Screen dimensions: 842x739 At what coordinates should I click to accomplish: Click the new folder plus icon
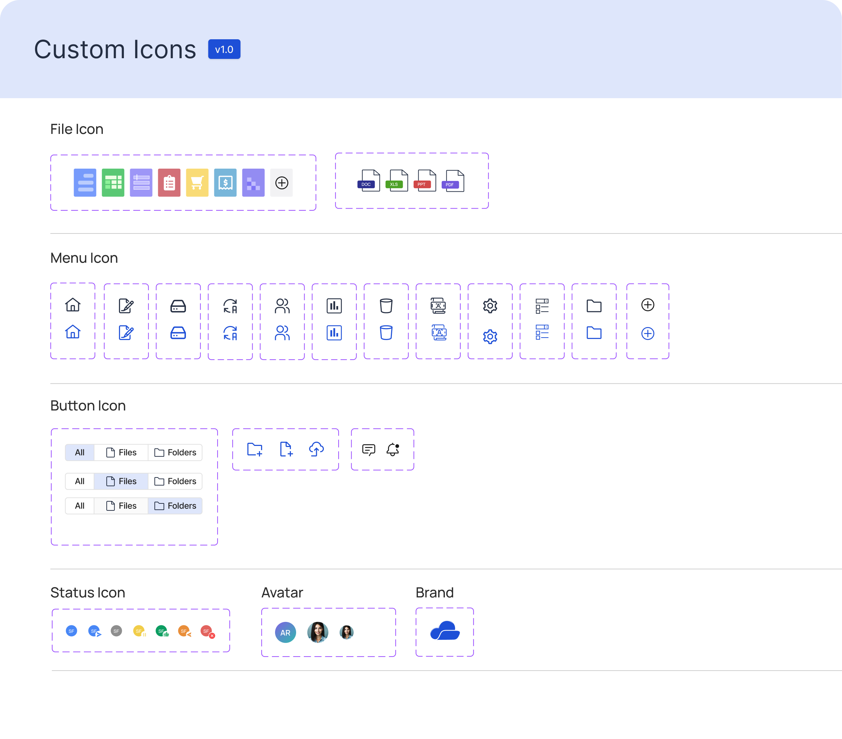(x=255, y=449)
